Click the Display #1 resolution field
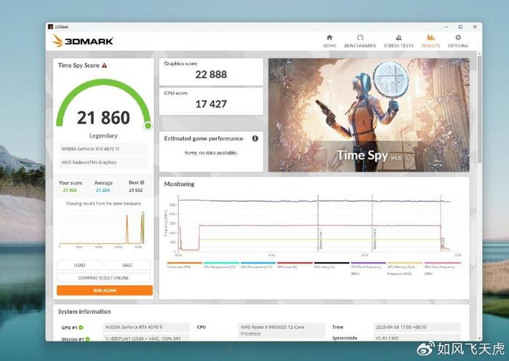 click(146, 338)
